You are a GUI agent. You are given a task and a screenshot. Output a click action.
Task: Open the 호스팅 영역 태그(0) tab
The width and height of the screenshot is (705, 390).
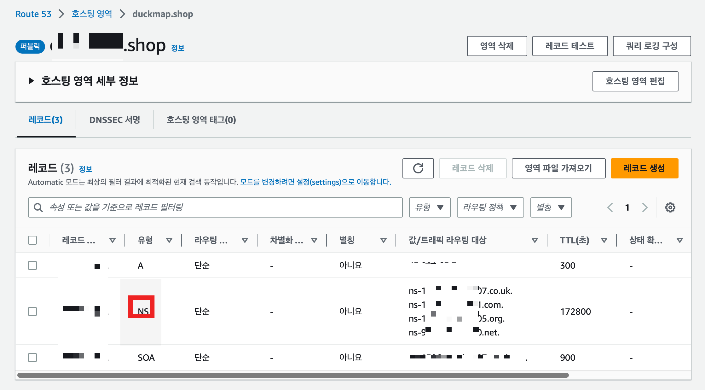(201, 120)
